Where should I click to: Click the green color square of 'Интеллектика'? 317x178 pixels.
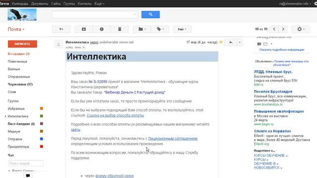(42, 116)
